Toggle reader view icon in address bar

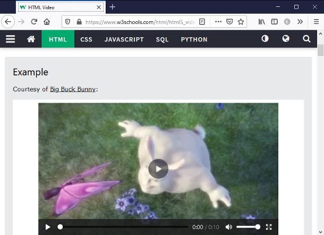[x=202, y=22]
